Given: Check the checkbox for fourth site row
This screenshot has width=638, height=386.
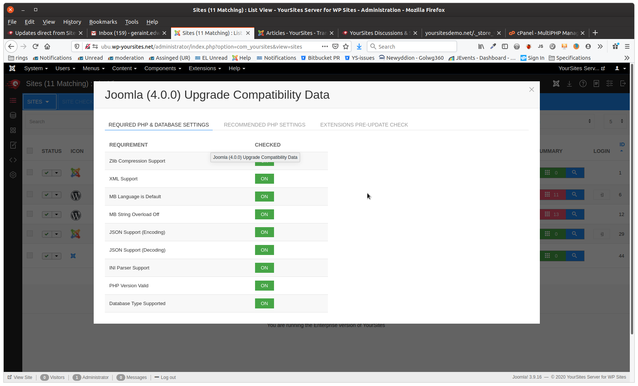Looking at the screenshot, I should 30,233.
